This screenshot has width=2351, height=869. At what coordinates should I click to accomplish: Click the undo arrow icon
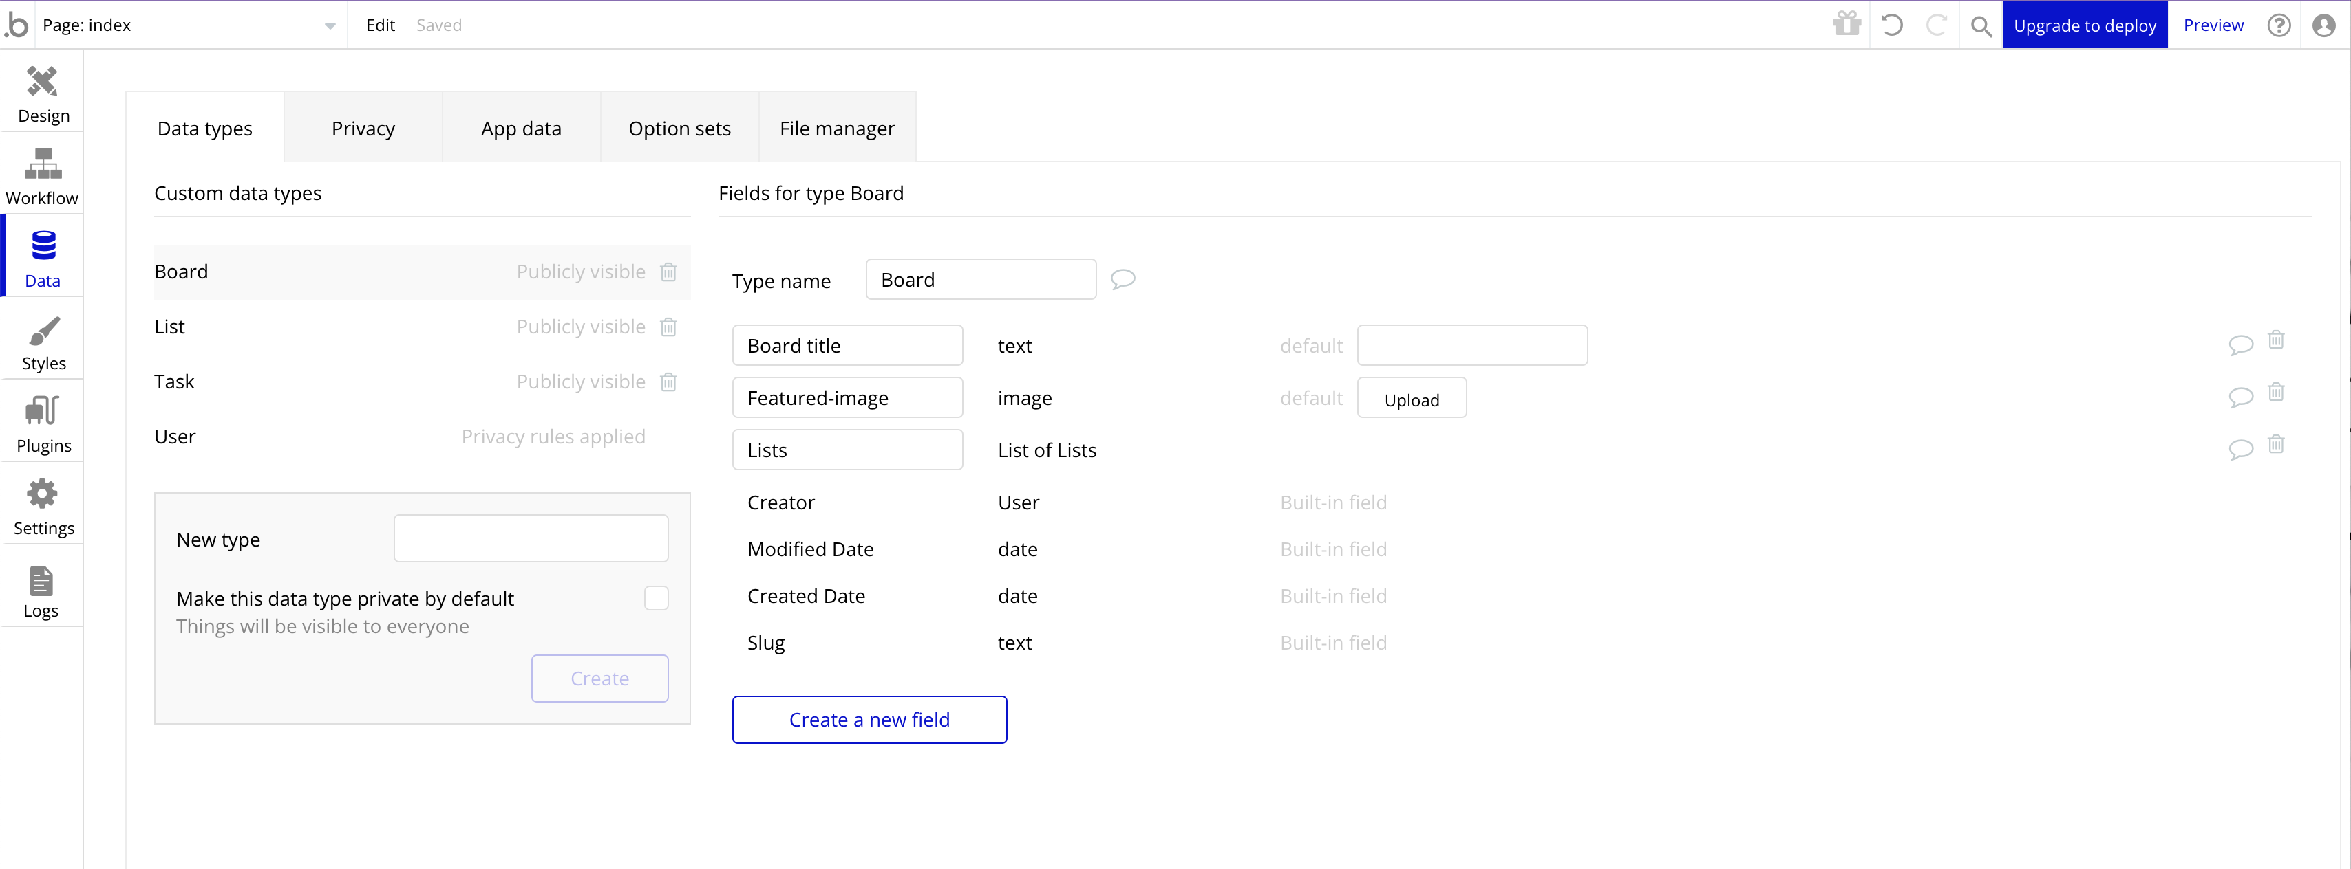tap(1892, 25)
